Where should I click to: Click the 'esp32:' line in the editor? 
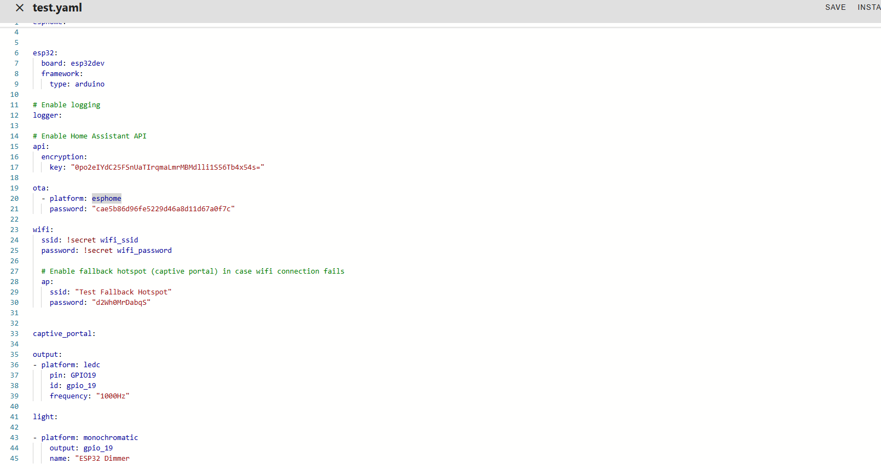(x=45, y=53)
